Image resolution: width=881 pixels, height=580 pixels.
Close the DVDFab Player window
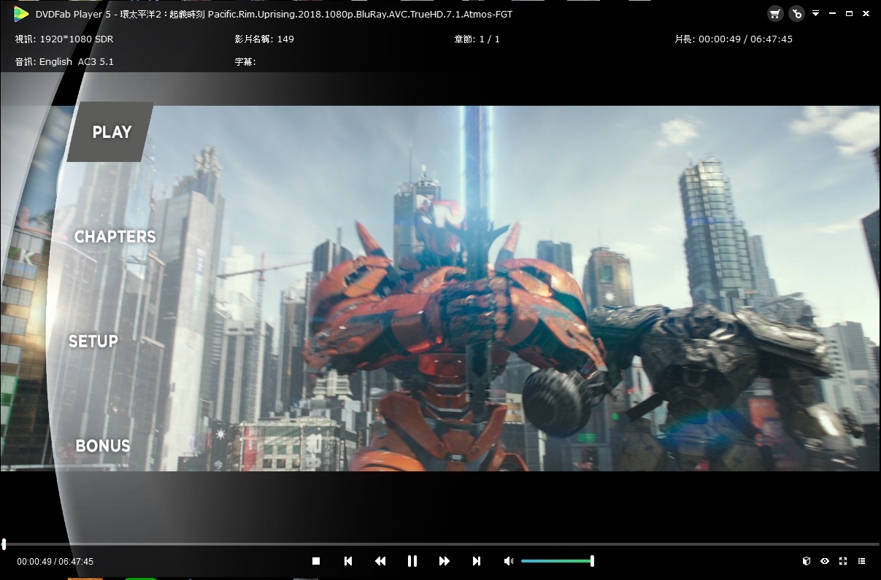point(866,14)
